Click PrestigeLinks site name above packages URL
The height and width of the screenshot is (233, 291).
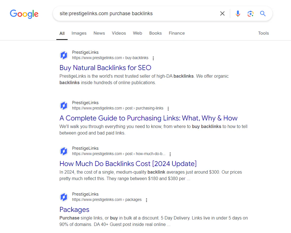point(85,194)
